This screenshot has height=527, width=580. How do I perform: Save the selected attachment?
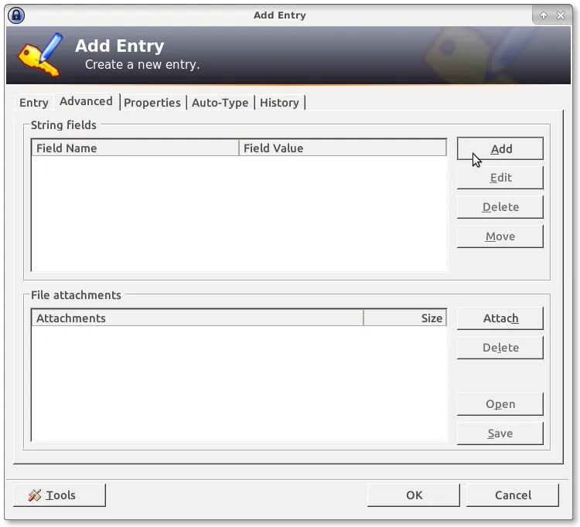click(500, 433)
